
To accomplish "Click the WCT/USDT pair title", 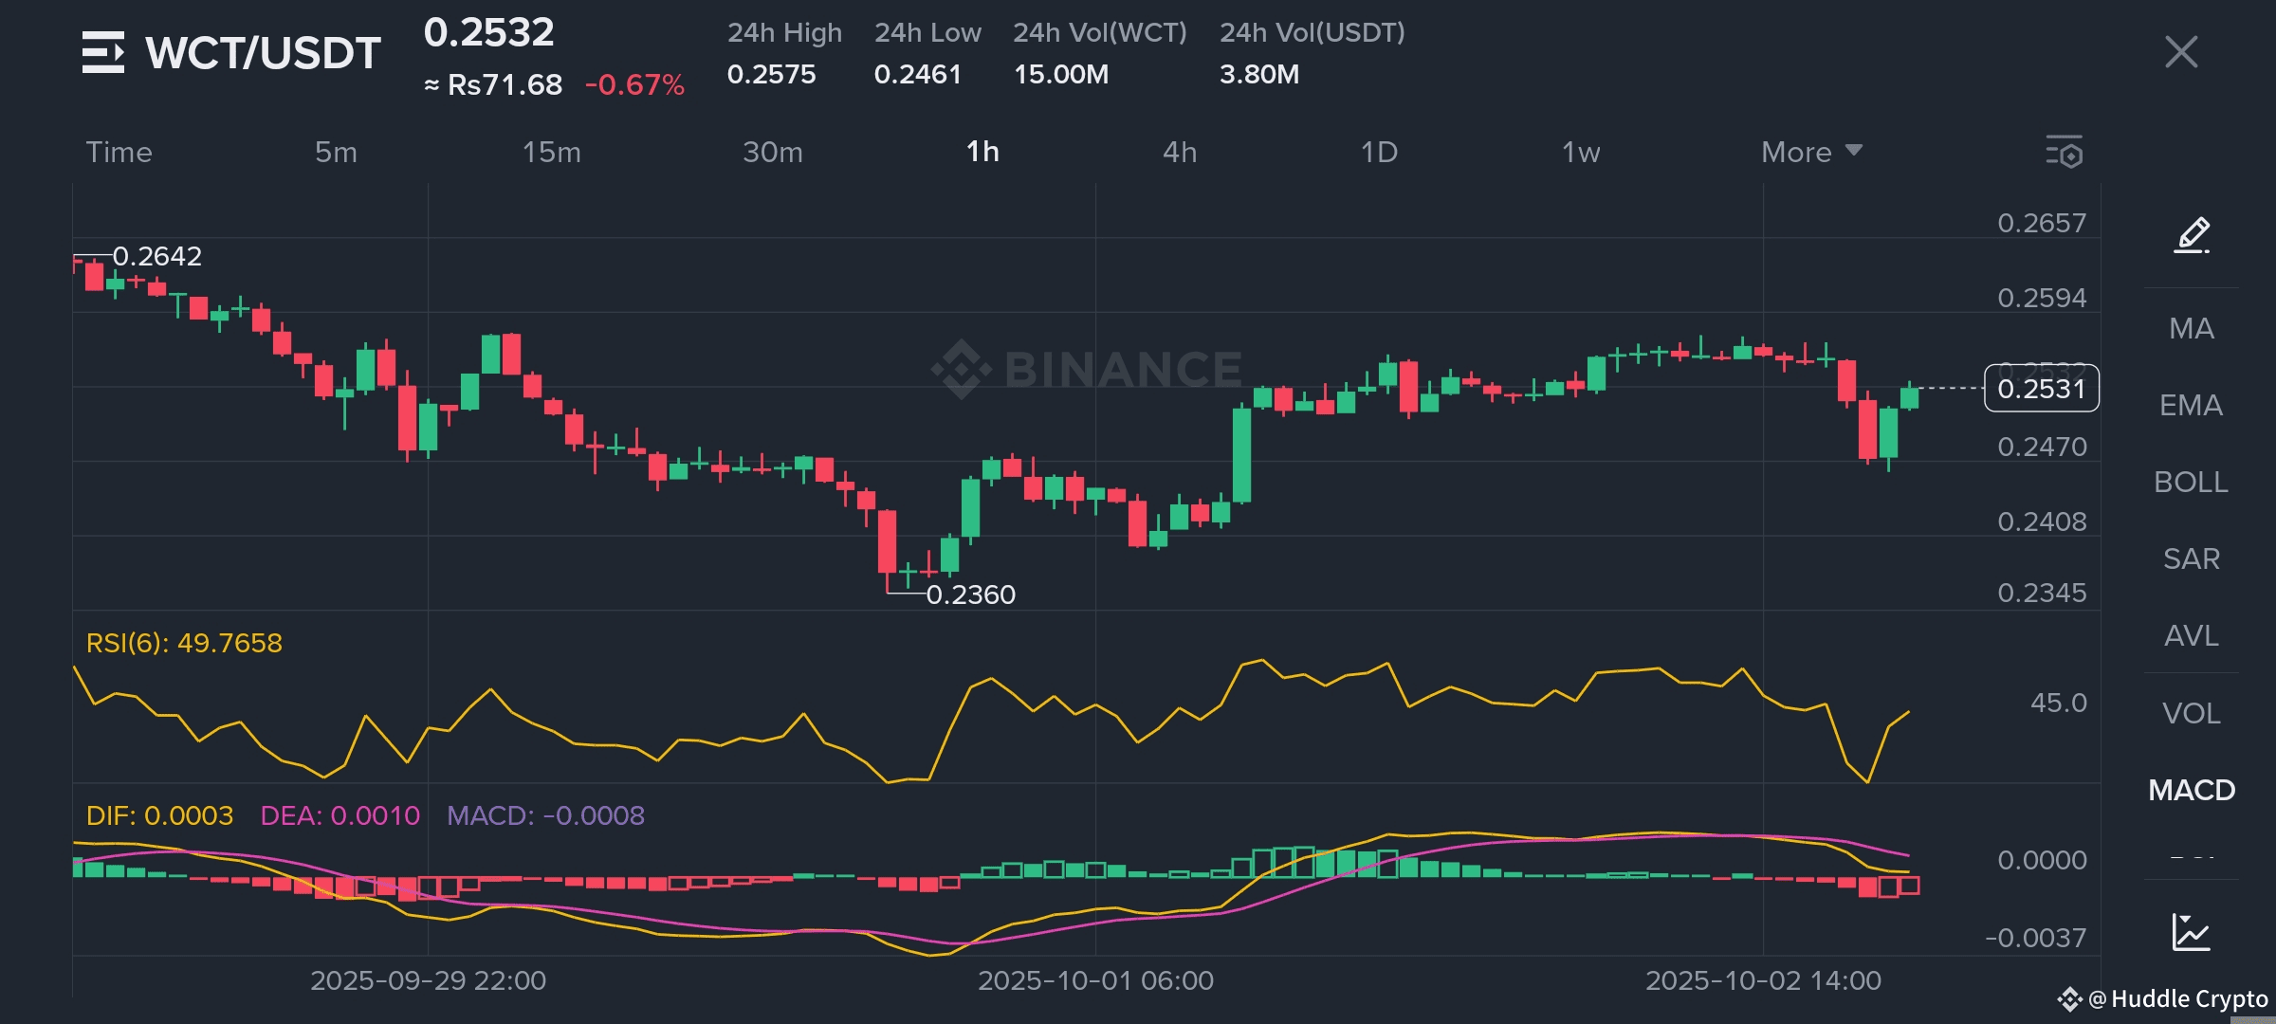I will click(x=263, y=53).
